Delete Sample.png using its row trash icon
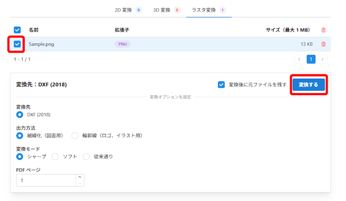The height and width of the screenshot is (201, 346). 323,44
